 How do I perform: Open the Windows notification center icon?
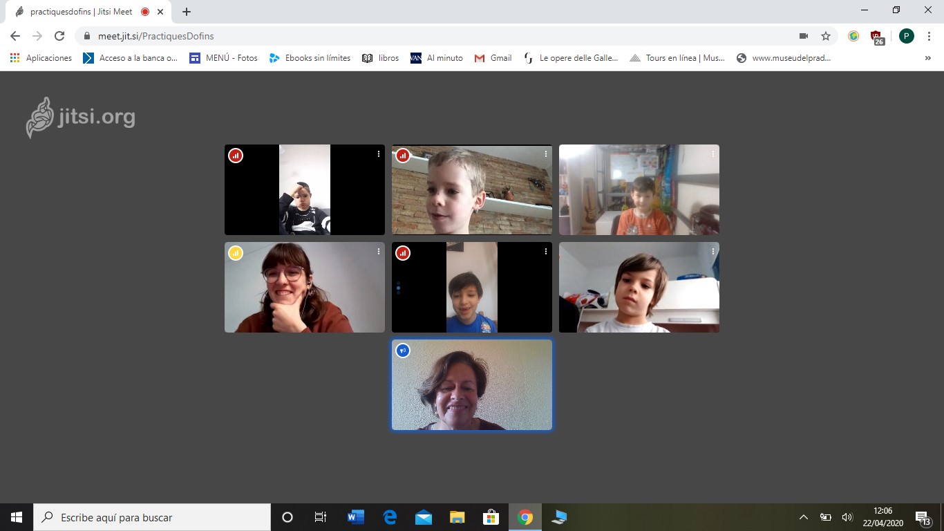pyautogui.click(x=922, y=517)
